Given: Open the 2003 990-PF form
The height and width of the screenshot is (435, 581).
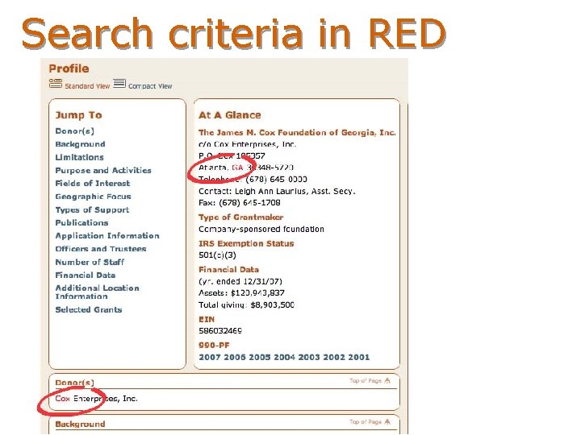Looking at the screenshot, I should [309, 357].
